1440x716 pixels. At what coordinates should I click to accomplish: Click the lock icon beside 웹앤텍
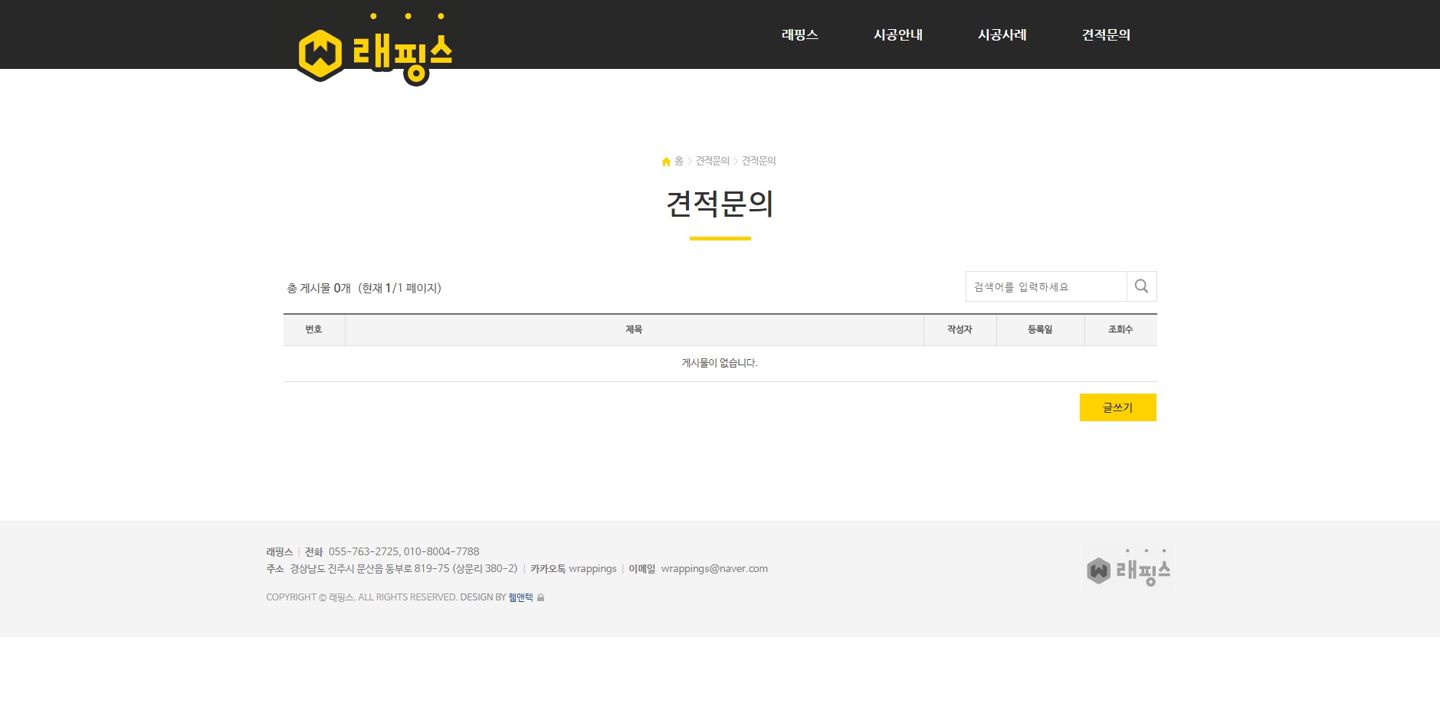coord(541,597)
